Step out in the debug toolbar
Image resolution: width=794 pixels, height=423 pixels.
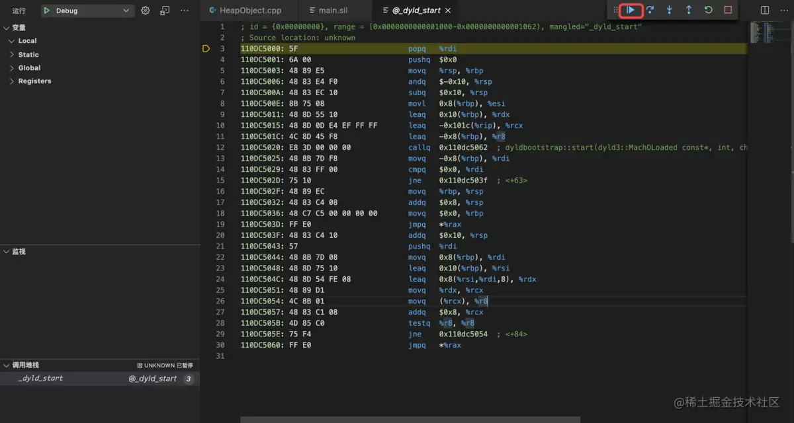click(689, 10)
